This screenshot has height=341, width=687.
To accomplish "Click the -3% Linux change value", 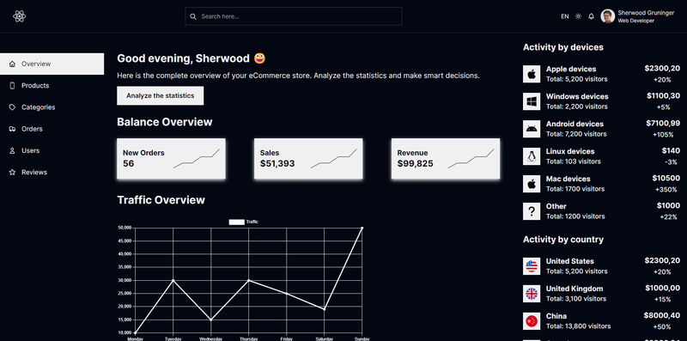I will pos(671,162).
